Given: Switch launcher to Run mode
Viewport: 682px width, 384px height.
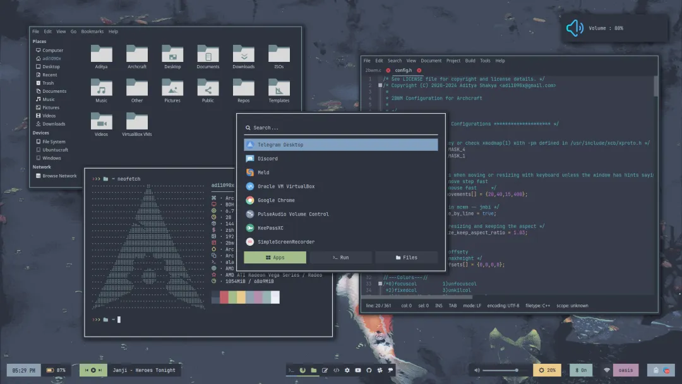Looking at the screenshot, I should pyautogui.click(x=340, y=258).
